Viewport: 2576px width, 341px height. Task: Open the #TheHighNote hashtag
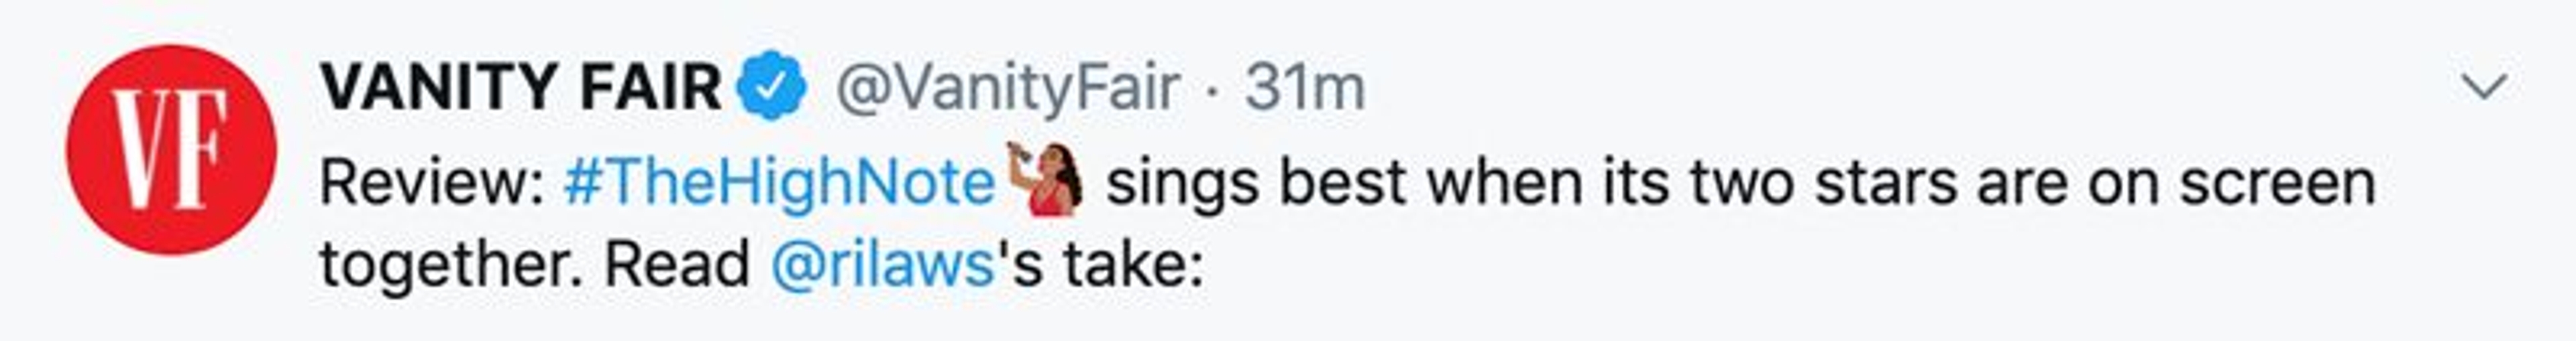(779, 182)
